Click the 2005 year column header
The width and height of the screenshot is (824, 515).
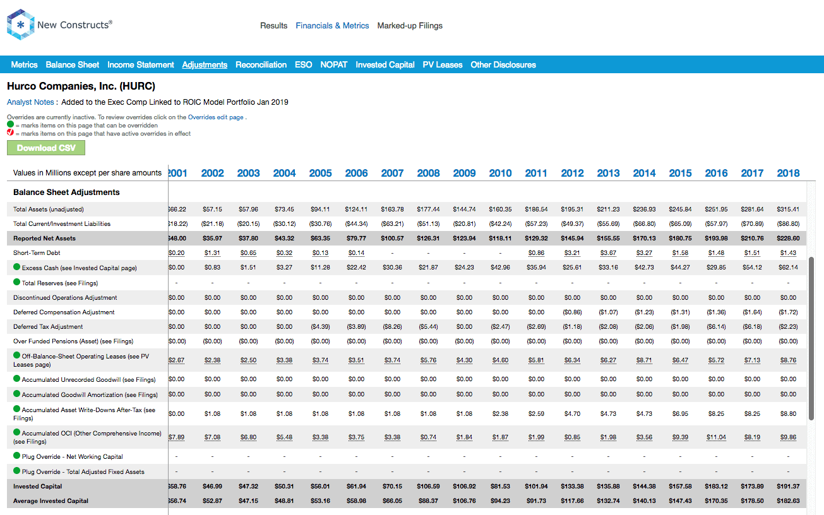321,173
